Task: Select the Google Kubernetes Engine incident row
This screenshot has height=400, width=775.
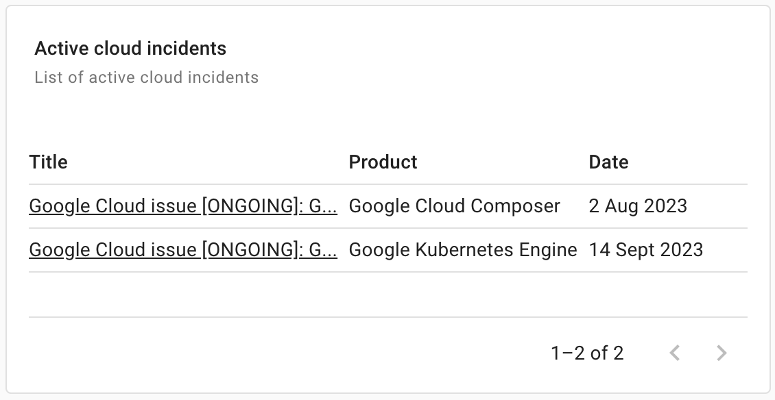Action: click(387, 250)
